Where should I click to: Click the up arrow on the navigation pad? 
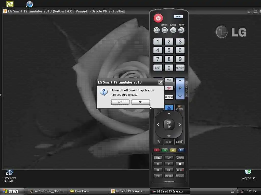pyautogui.click(x=169, y=114)
